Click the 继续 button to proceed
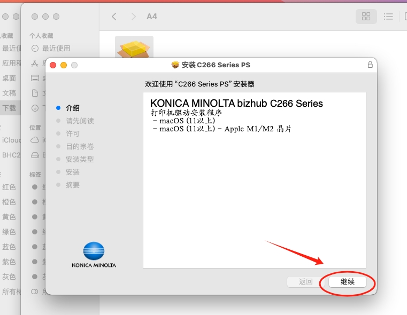 pos(348,281)
